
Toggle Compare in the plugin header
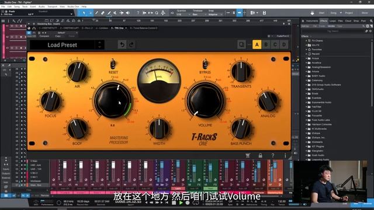pyautogui.click(x=44, y=36)
